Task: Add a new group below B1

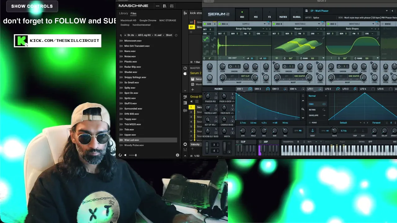Action: coord(191,32)
